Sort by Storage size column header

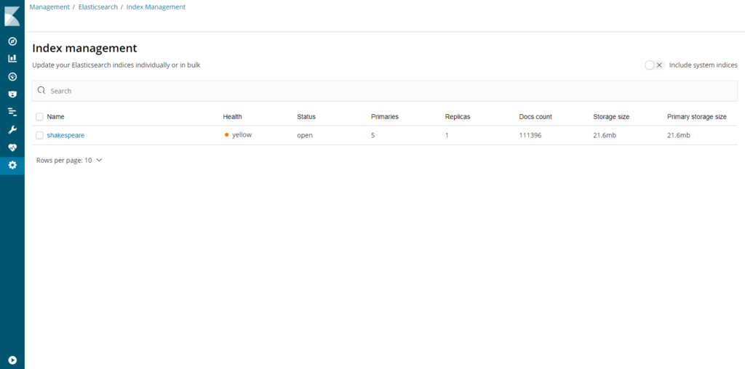pos(611,117)
